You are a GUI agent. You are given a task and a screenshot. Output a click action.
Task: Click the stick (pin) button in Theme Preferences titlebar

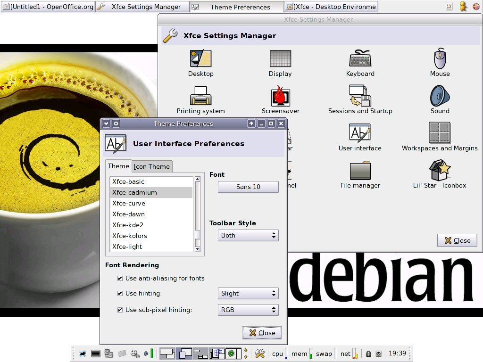[116, 123]
